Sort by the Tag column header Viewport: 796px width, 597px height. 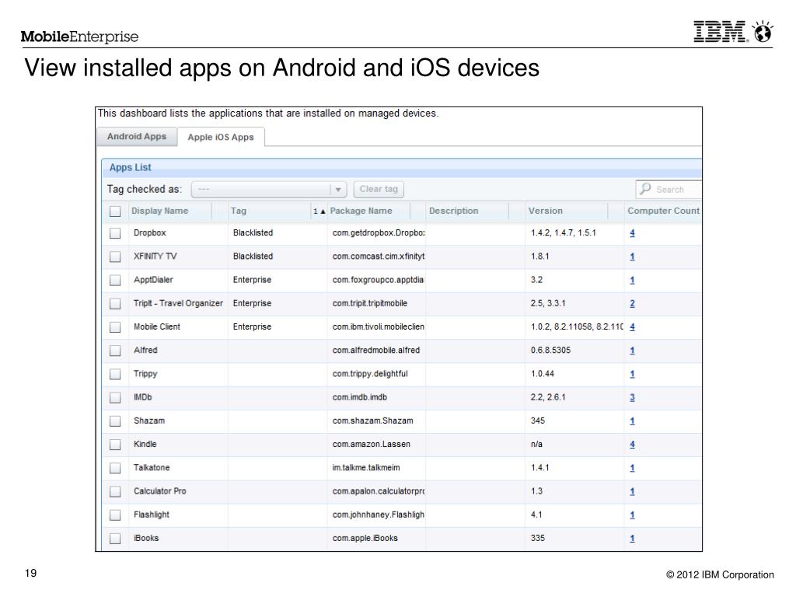(x=239, y=211)
